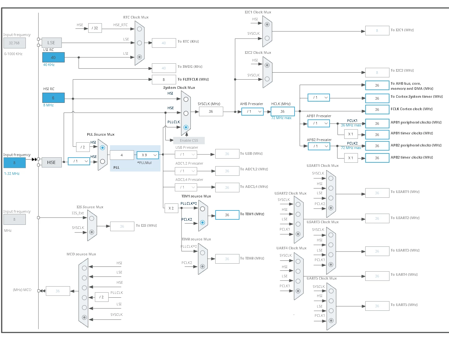Image resolution: width=449 pixels, height=341 pixels.
Task: Click the PLL input value 4 box
Action: [122, 155]
